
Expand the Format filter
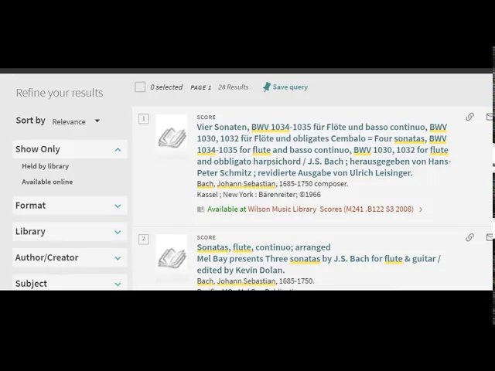(70, 206)
